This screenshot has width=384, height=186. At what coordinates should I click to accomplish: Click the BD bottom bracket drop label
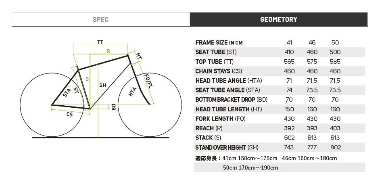(114, 107)
